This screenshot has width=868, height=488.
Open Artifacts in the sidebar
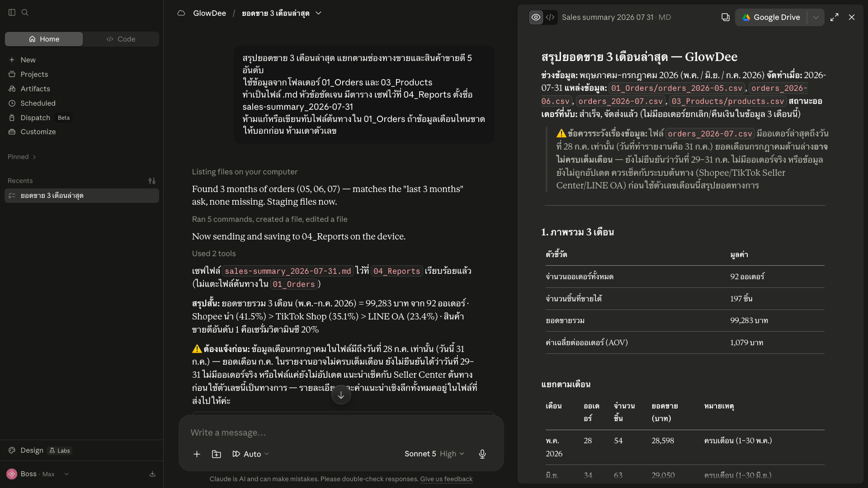coord(35,89)
